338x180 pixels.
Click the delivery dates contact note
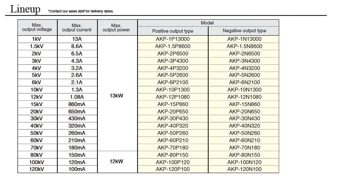(x=81, y=11)
